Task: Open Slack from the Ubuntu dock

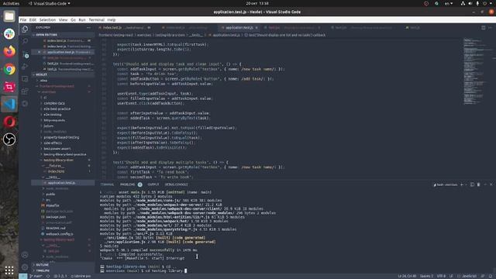Action: pos(9,34)
